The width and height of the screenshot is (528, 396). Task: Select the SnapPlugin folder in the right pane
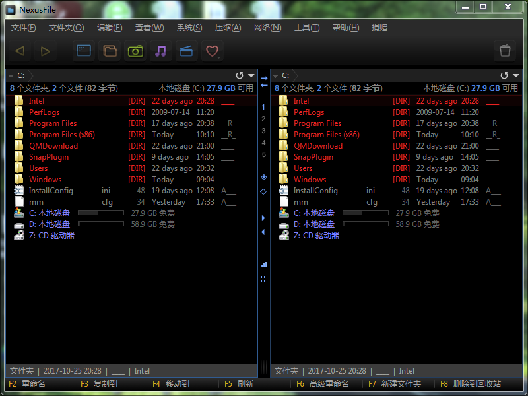[397, 157]
